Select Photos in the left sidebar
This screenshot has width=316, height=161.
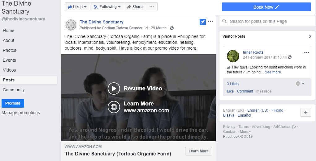click(10, 50)
